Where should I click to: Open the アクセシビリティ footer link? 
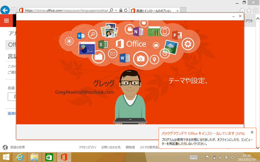click(x=87, y=147)
